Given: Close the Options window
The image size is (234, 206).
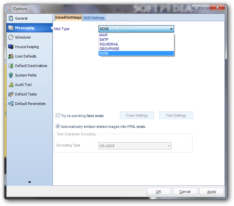Looking at the screenshot, I should coord(217,7).
